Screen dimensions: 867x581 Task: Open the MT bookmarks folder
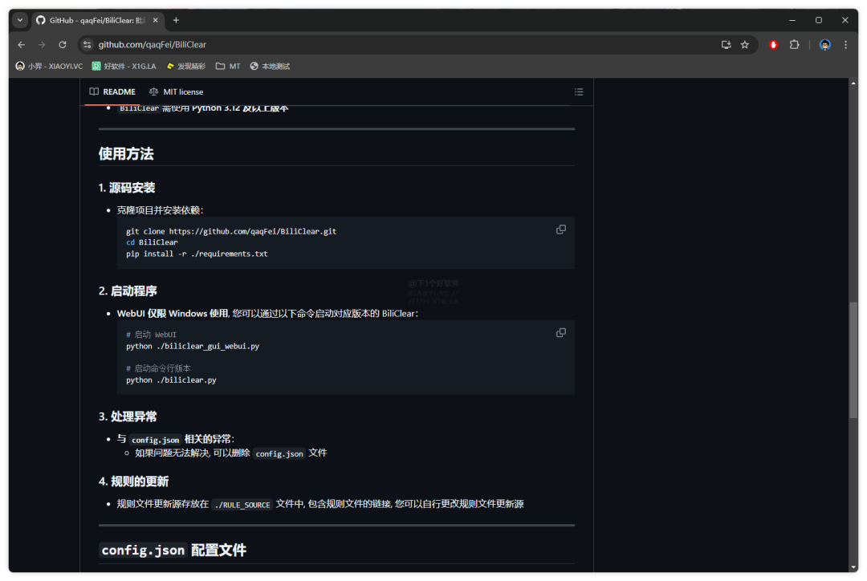click(x=228, y=67)
